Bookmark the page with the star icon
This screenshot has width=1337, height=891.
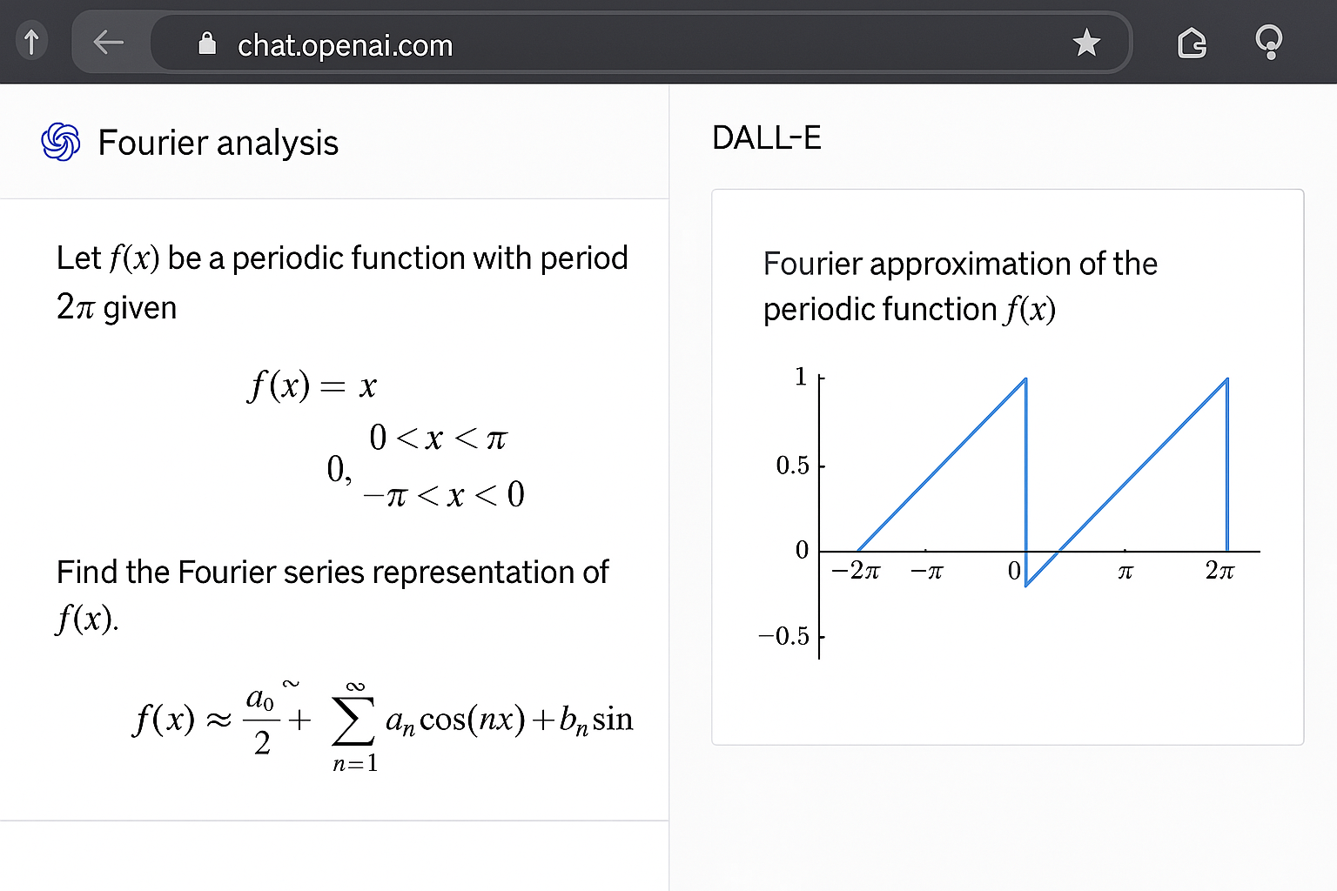coord(1086,43)
